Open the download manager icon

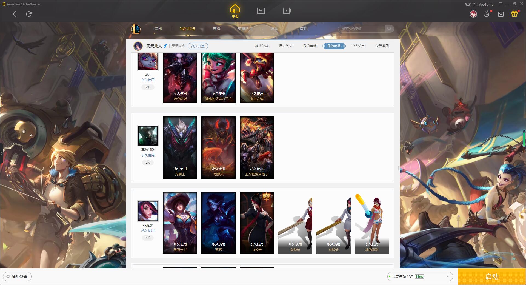pyautogui.click(x=501, y=14)
